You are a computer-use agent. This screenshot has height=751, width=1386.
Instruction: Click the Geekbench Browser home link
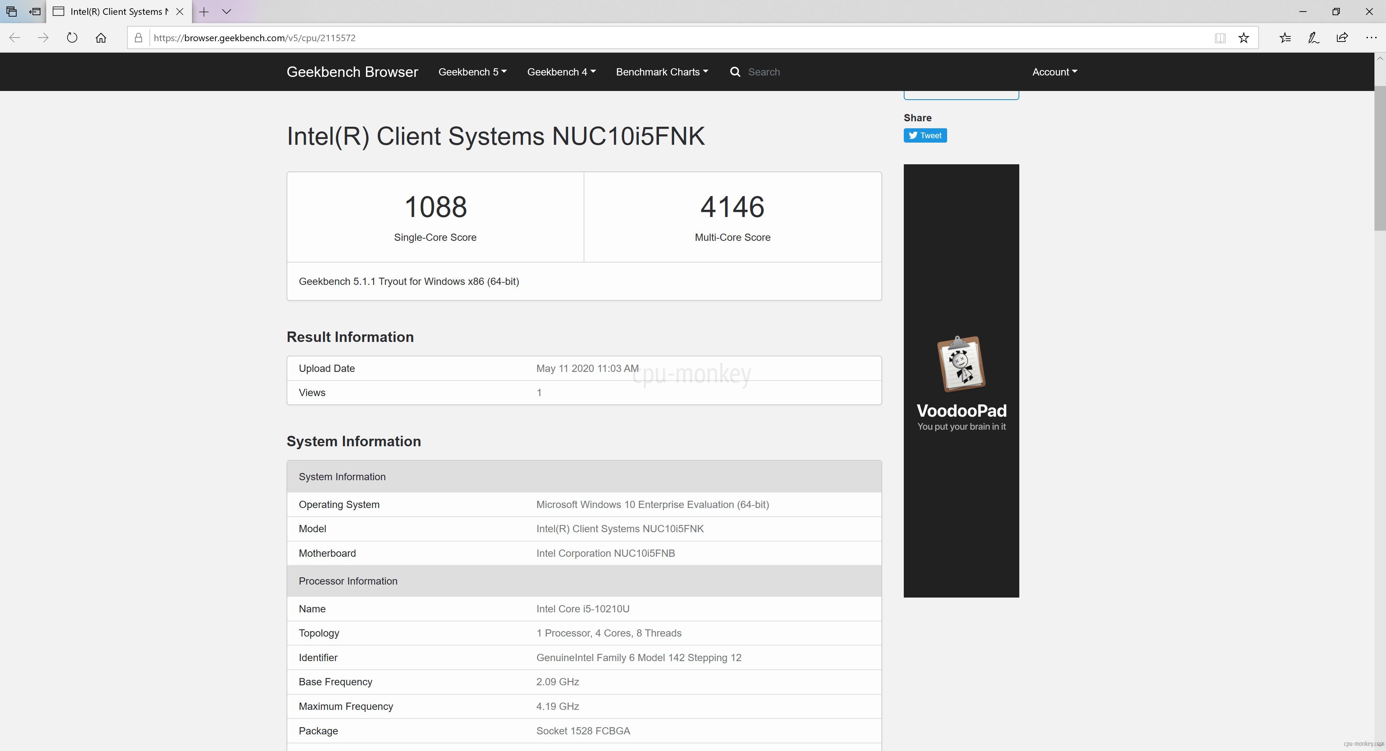352,71
